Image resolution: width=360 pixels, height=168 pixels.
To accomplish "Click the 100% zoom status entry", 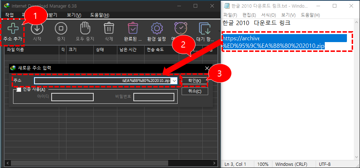I will [263, 164].
